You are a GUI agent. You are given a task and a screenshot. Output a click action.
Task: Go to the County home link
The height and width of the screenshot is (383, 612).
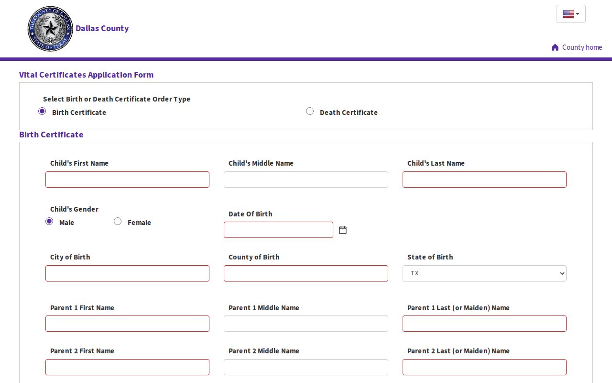click(582, 47)
